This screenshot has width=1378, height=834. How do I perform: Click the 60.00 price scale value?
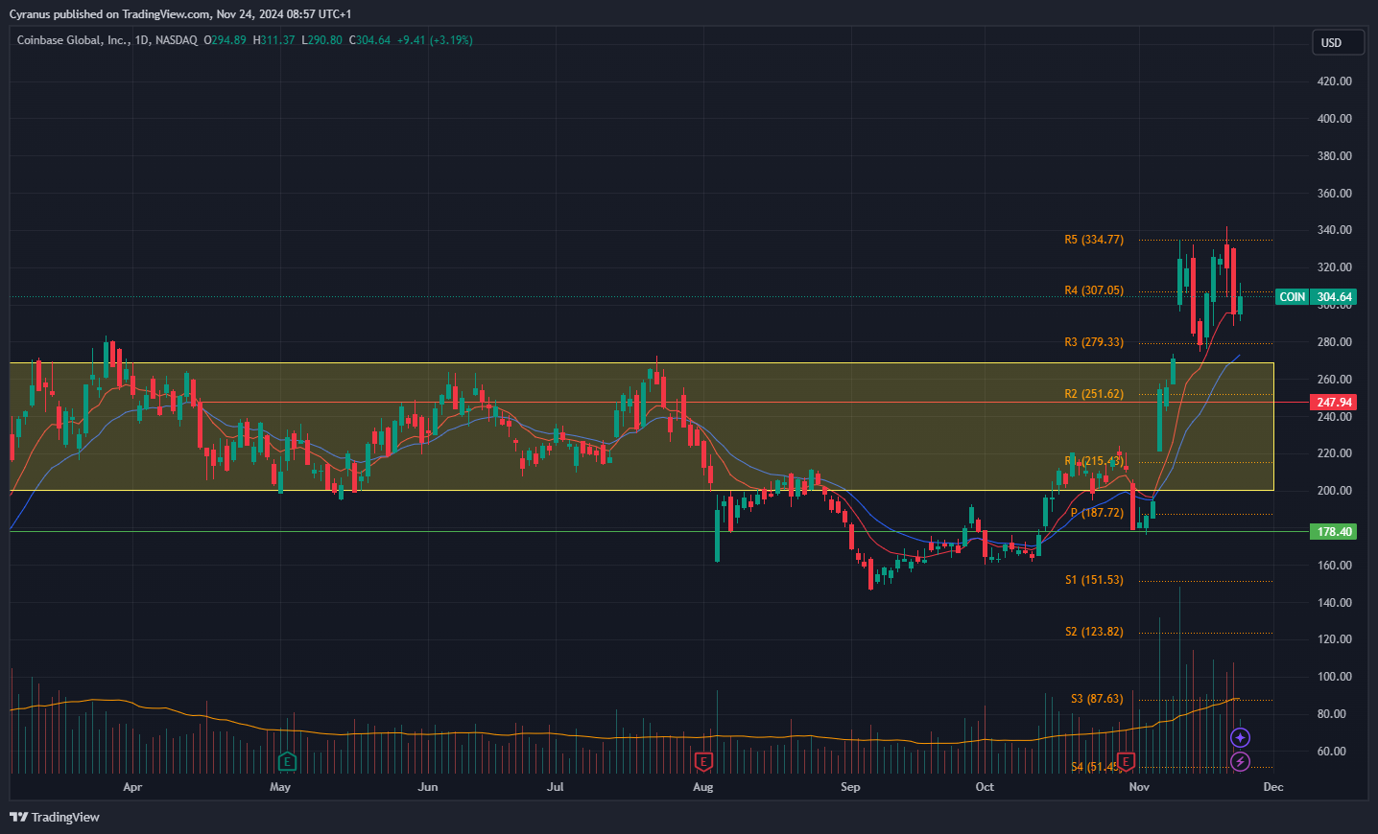tap(1331, 752)
